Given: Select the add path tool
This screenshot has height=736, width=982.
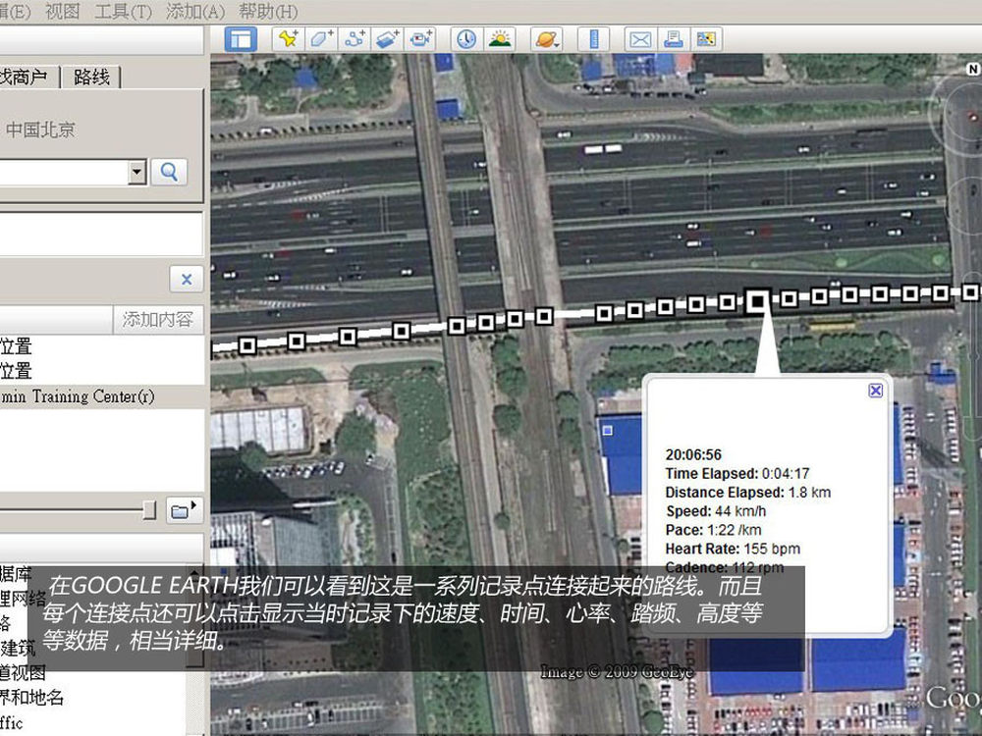Looking at the screenshot, I should [355, 39].
